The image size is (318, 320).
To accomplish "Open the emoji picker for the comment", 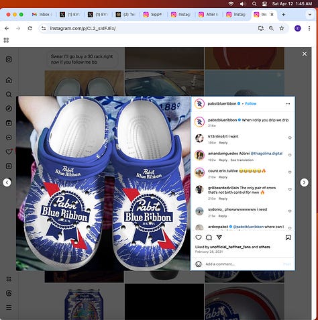I will pos(199,264).
